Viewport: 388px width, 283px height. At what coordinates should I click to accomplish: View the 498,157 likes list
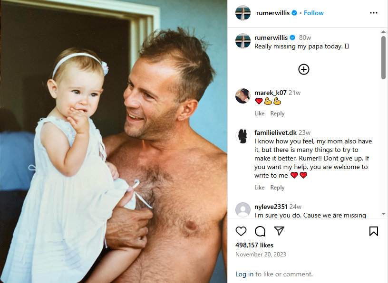click(254, 245)
